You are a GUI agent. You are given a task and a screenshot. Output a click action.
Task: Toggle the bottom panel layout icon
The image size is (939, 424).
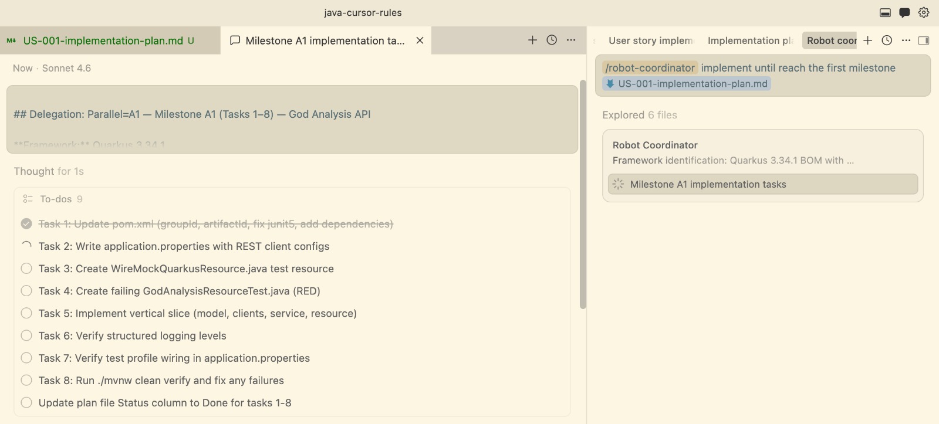885,12
